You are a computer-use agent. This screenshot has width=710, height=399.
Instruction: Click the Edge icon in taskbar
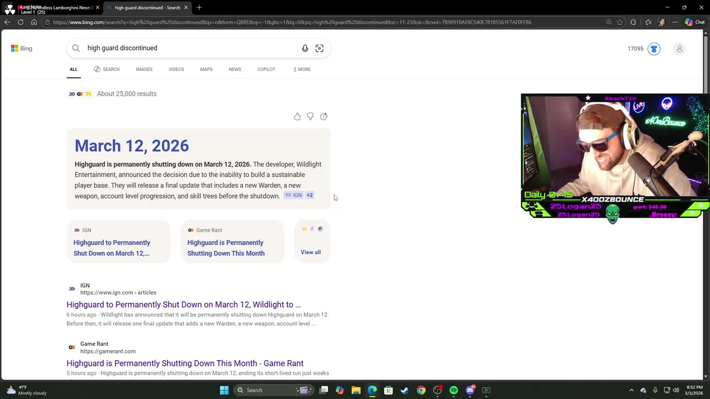click(x=372, y=390)
